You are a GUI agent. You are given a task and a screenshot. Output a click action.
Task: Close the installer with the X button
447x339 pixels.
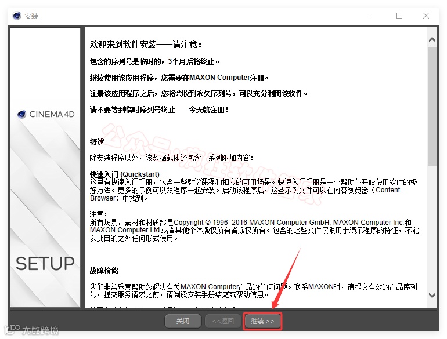click(426, 16)
